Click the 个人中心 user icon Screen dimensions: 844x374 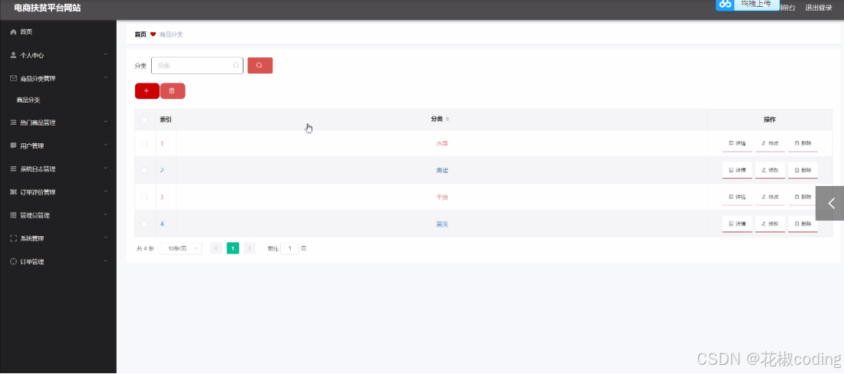[x=14, y=56]
